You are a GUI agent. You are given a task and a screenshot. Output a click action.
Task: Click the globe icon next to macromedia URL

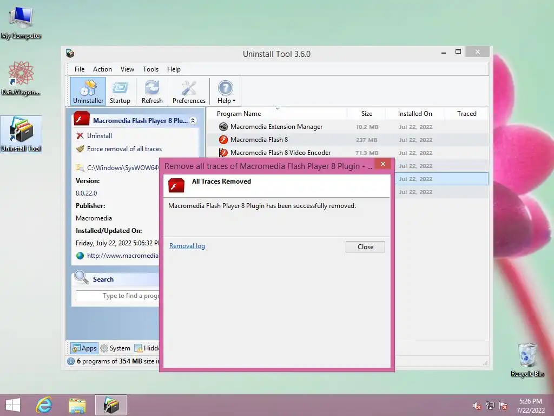click(x=80, y=256)
